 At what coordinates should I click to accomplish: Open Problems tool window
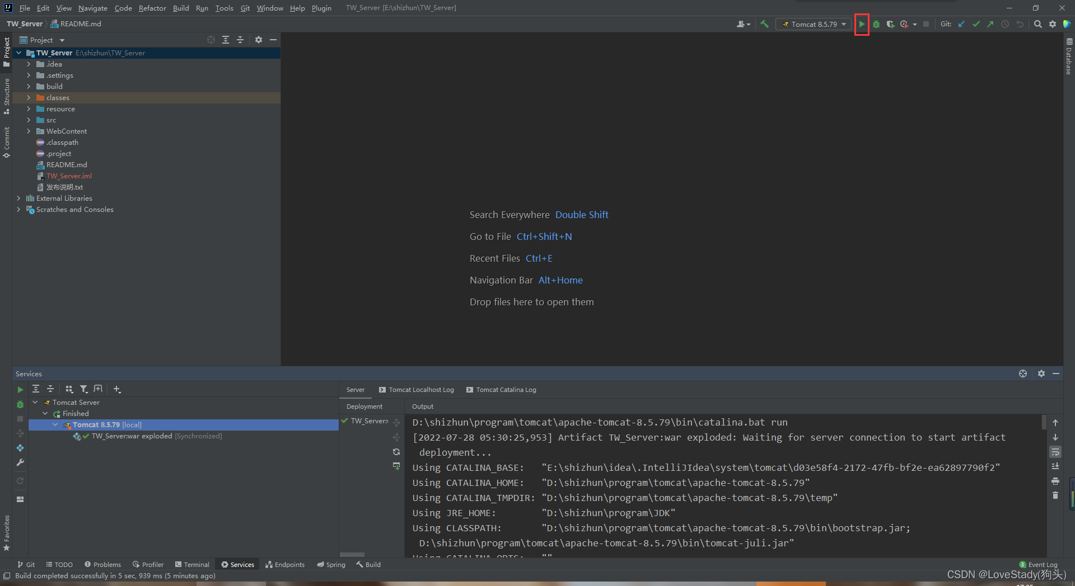click(x=102, y=565)
